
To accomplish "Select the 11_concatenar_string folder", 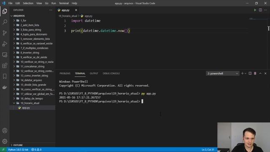I will click(x=32, y=66).
